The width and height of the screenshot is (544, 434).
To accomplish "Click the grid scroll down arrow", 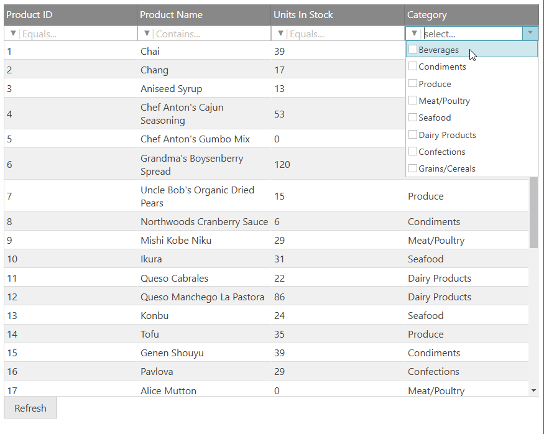I will click(533, 390).
